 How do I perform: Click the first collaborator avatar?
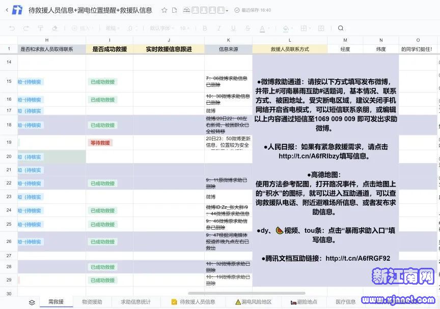[196, 10]
